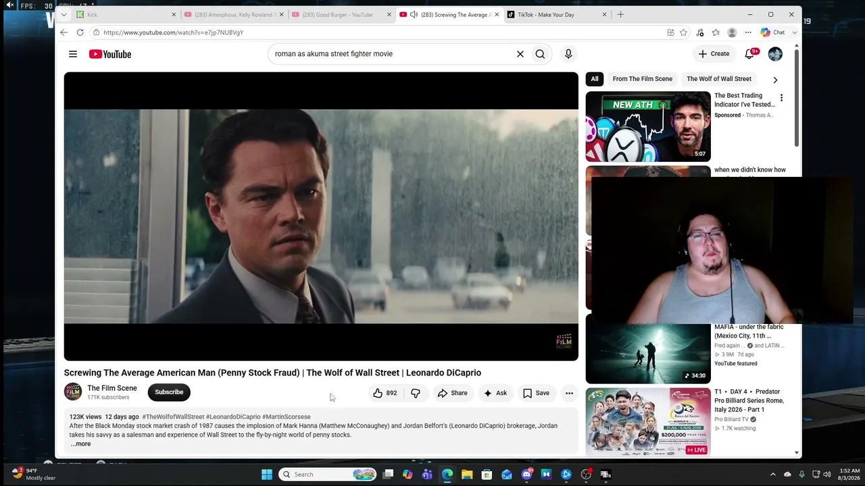This screenshot has width=865, height=486.
Task: Select The Wolf of Wall Street chip
Action: [x=719, y=79]
